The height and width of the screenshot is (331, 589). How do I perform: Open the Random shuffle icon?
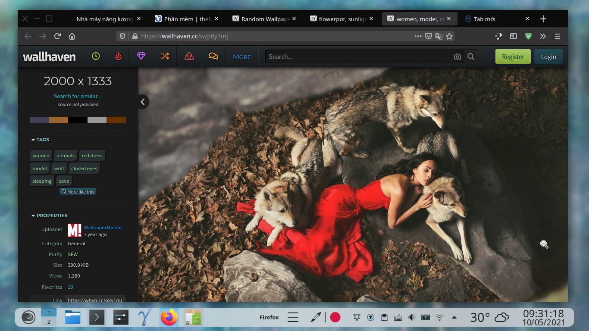[x=165, y=56]
